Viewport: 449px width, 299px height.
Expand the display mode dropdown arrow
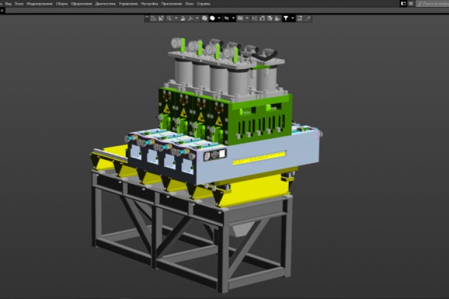tap(219, 18)
